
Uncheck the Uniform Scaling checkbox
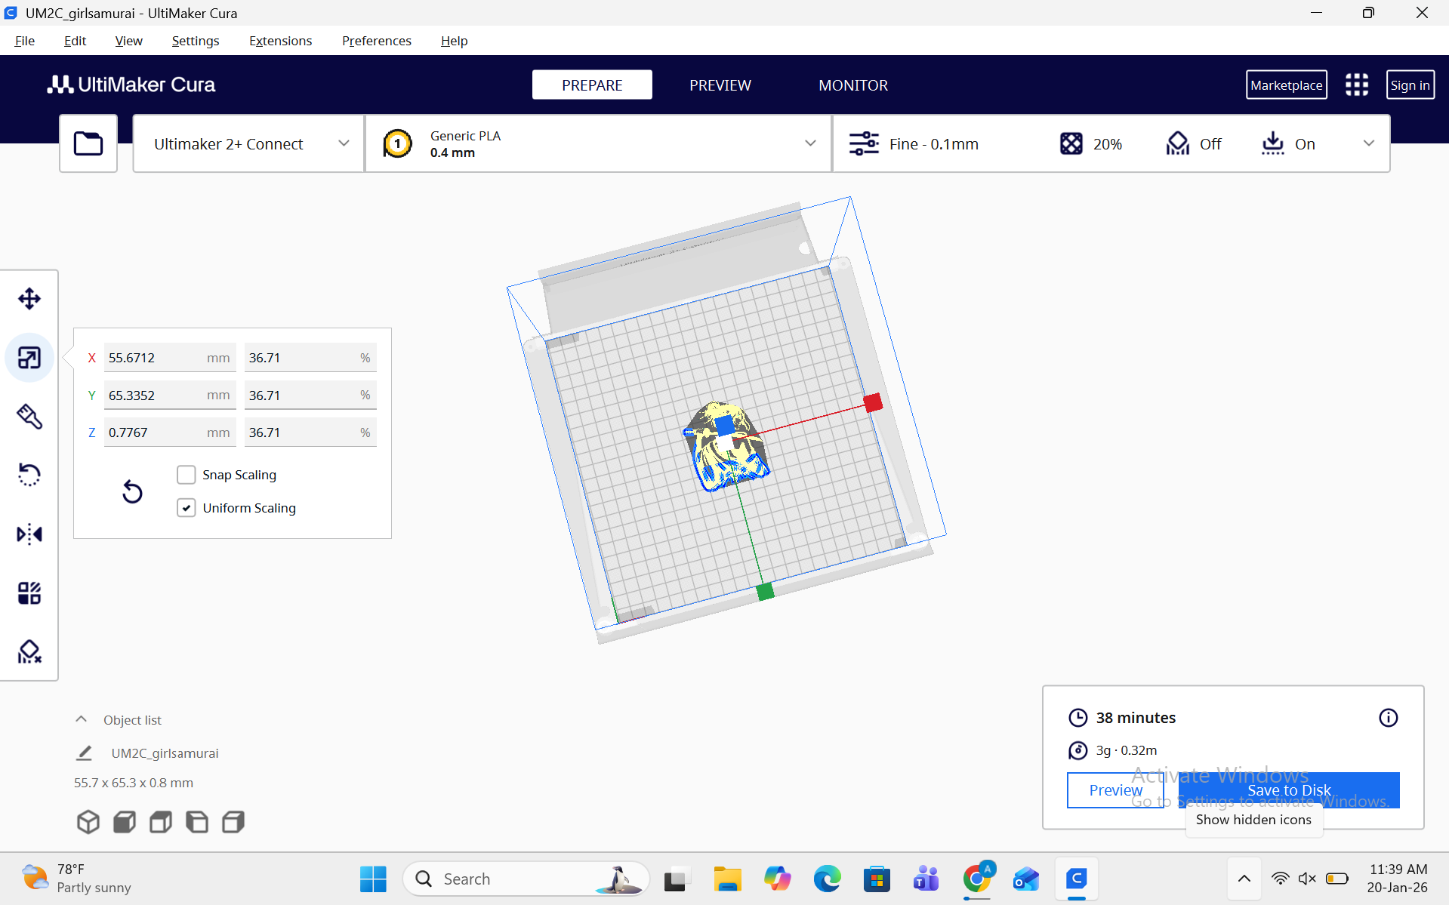(x=187, y=508)
